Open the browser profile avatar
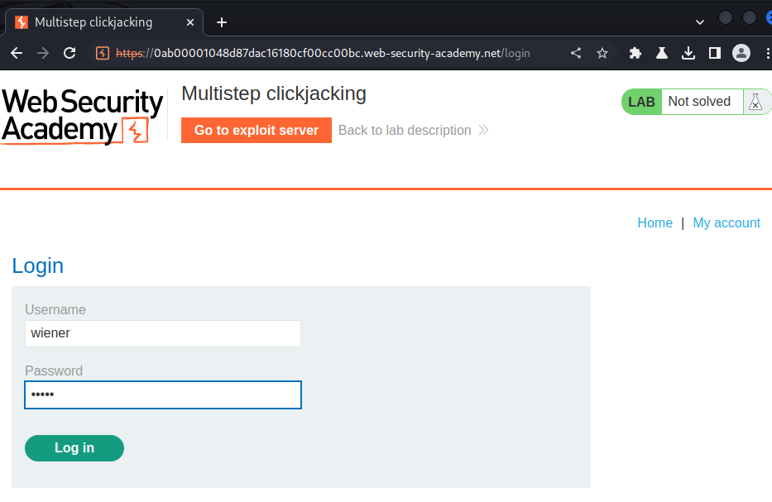This screenshot has height=502, width=772. coord(741,53)
